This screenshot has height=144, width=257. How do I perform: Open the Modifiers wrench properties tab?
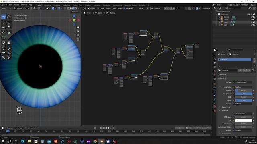(214, 88)
